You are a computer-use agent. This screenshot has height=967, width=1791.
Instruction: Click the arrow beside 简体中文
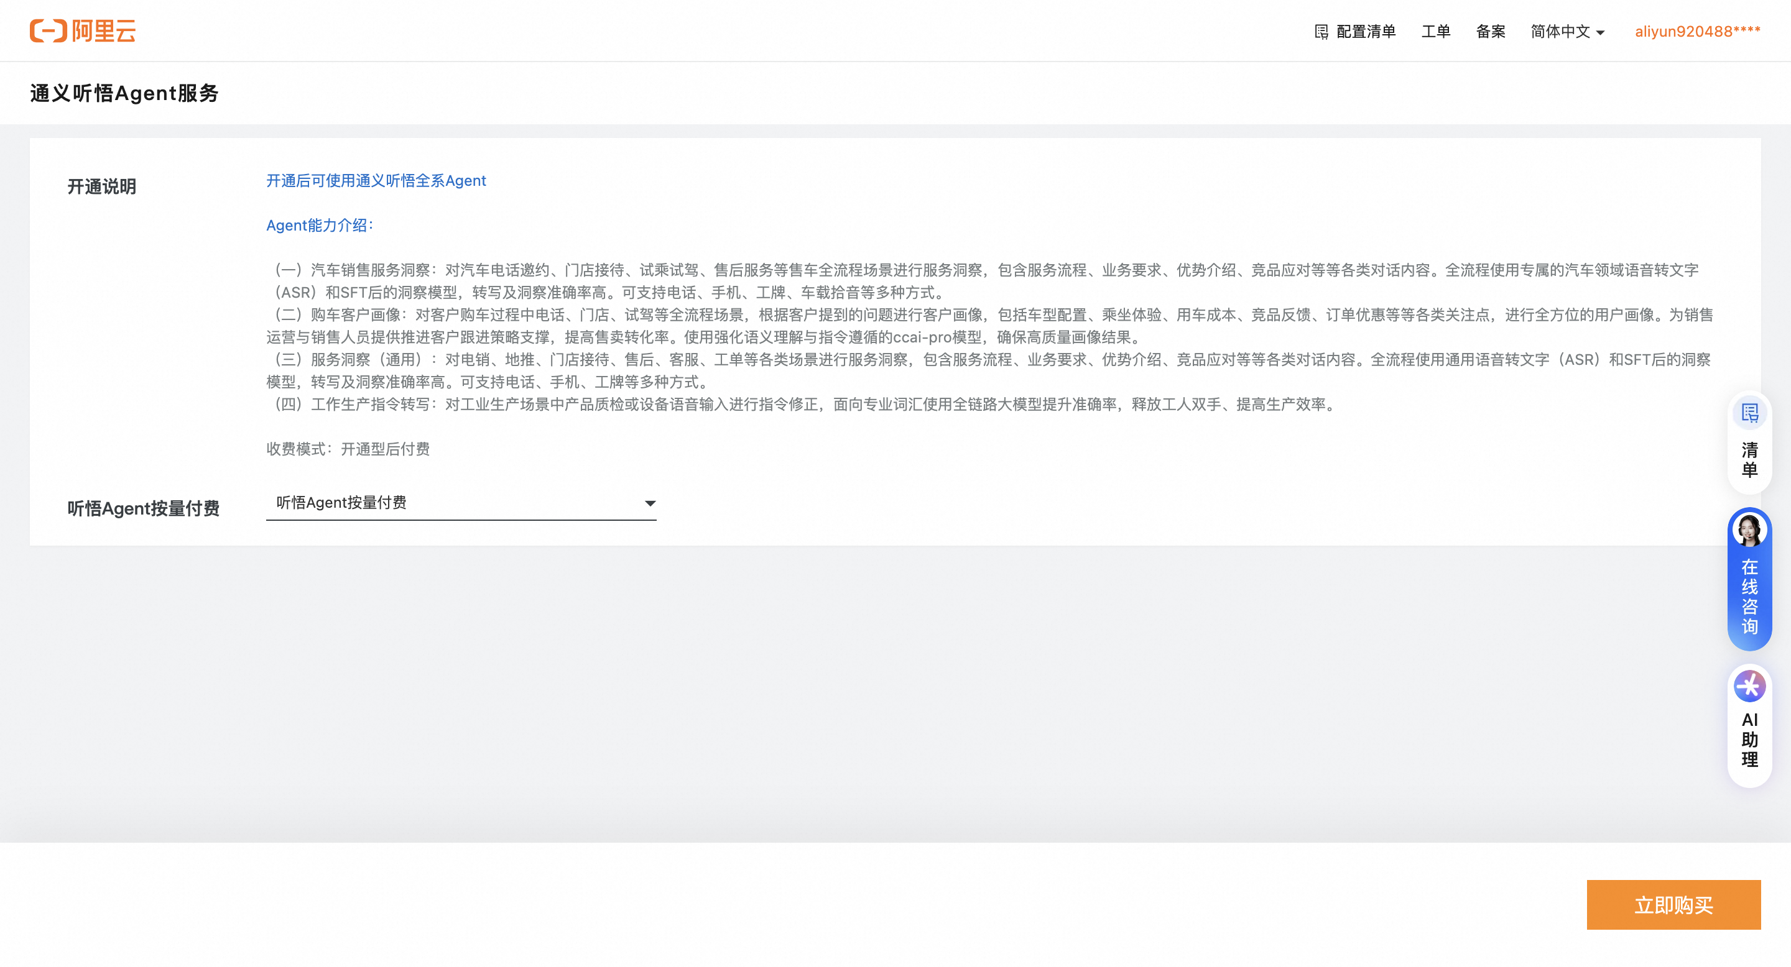point(1601,33)
